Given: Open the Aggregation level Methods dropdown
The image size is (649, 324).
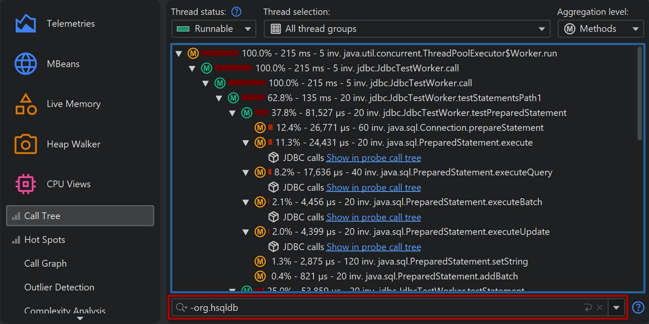Looking at the screenshot, I should point(601,29).
